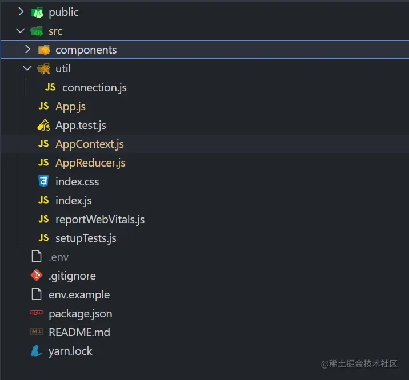Click the src folder icon
Image resolution: width=409 pixels, height=380 pixels.
click(37, 31)
